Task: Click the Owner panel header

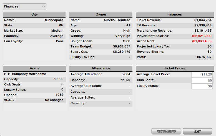Action: pyautogui.click(x=101, y=14)
